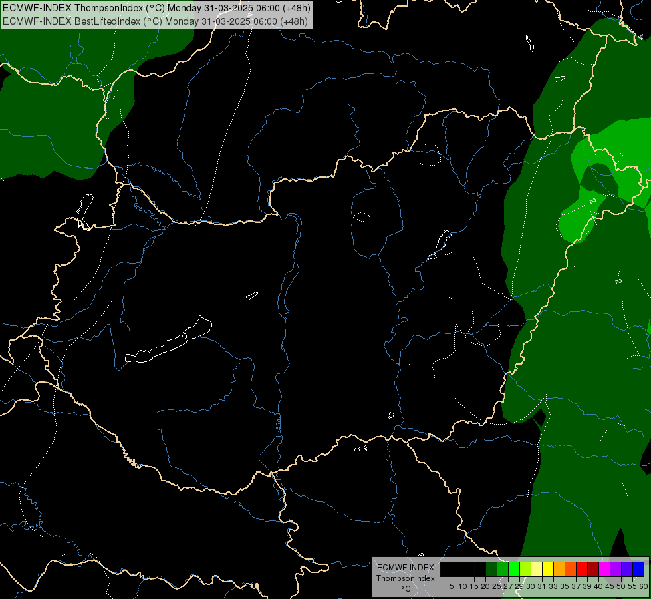
Task: Click the blue 55-60 legend swatch
Action: tap(638, 569)
